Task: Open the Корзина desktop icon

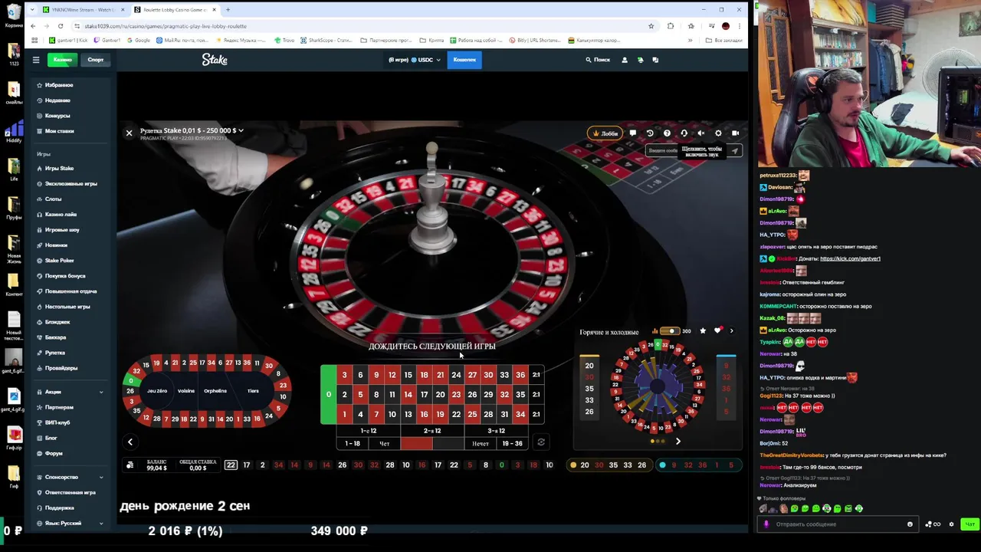Action: (x=13, y=17)
